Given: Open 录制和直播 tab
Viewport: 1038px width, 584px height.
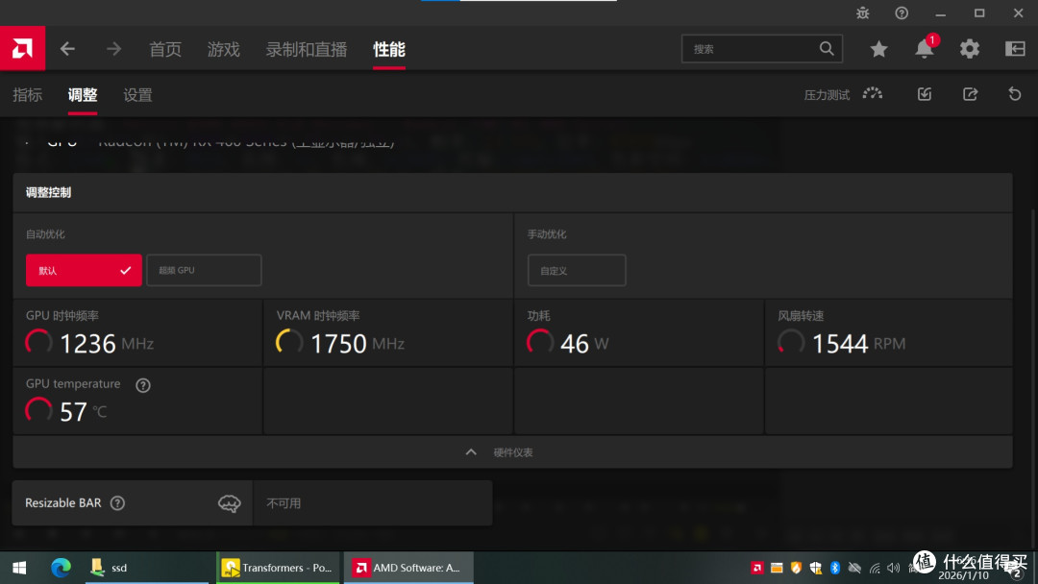Looking at the screenshot, I should 306,49.
